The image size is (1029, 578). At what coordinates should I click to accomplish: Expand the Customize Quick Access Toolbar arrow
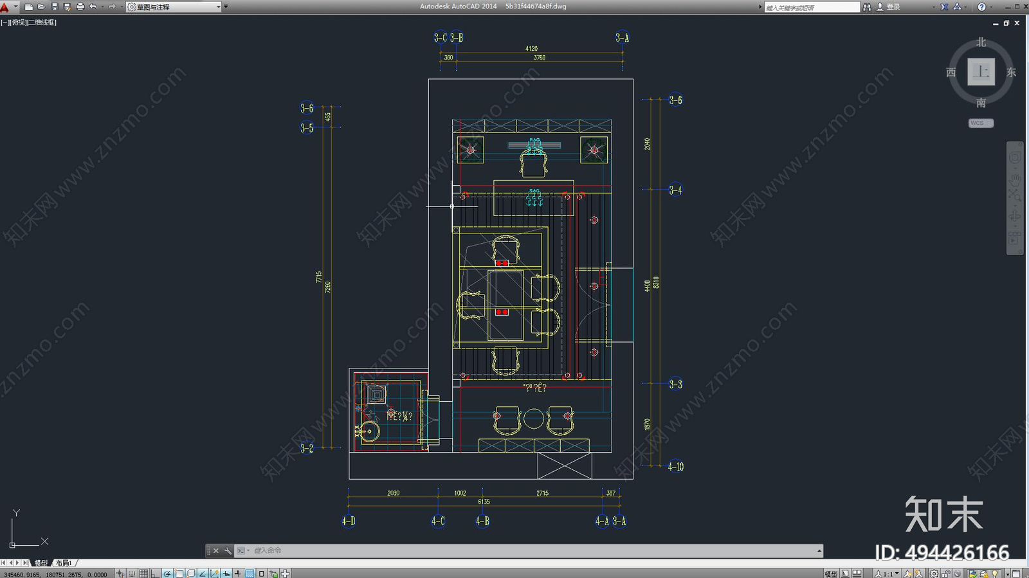(226, 7)
